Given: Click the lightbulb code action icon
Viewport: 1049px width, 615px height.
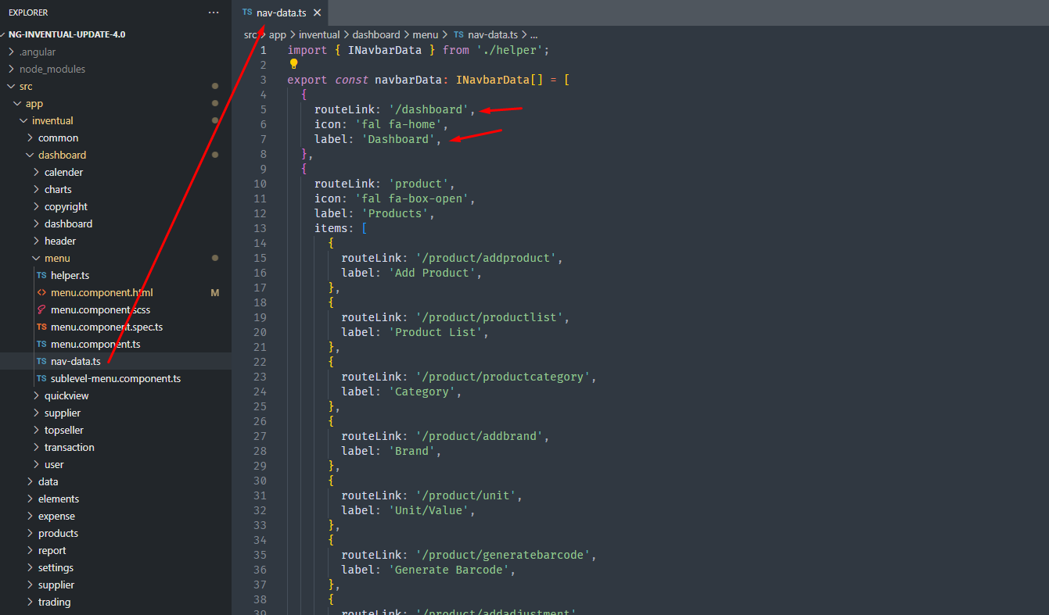Looking at the screenshot, I should pyautogui.click(x=294, y=65).
